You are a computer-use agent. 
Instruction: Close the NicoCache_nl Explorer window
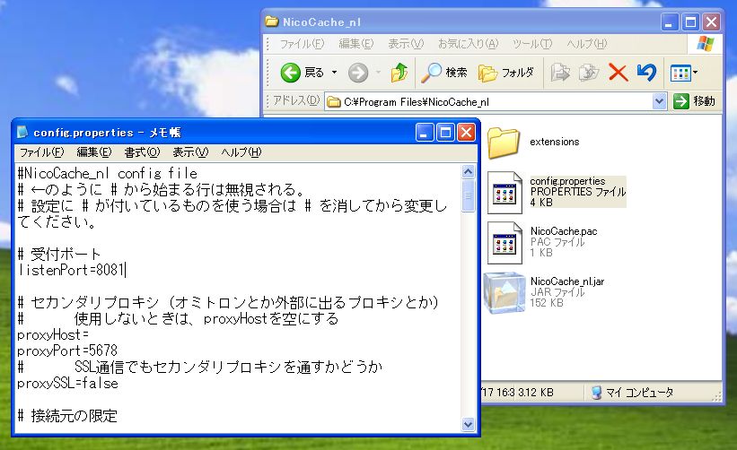(x=712, y=22)
